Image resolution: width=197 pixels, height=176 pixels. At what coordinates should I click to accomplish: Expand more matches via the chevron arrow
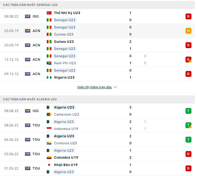tap(115, 87)
